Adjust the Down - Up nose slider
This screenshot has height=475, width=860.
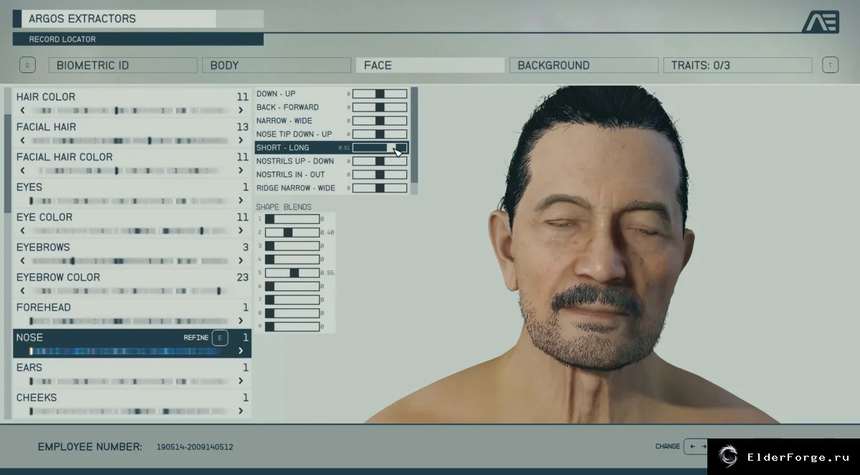click(380, 94)
